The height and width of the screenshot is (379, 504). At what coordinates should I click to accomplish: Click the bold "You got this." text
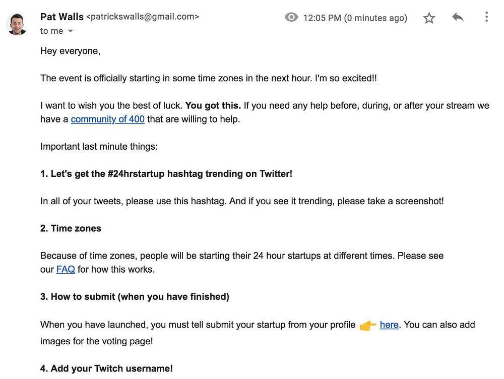(213, 106)
